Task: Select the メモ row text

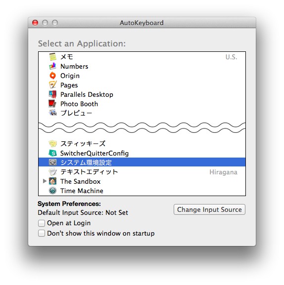Action: 67,57
